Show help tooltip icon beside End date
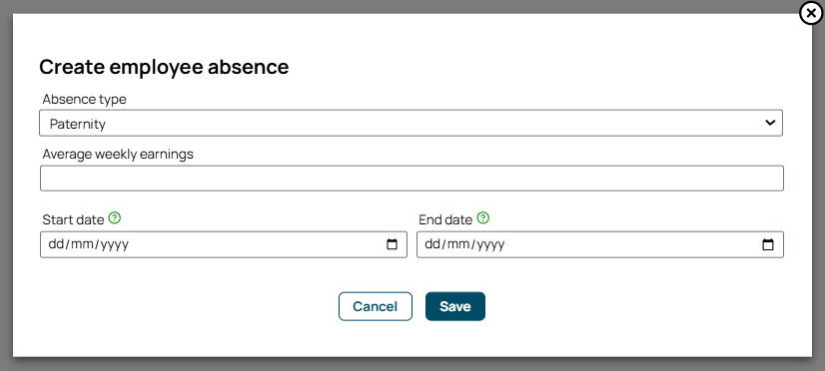The width and height of the screenshot is (825, 371). click(482, 218)
